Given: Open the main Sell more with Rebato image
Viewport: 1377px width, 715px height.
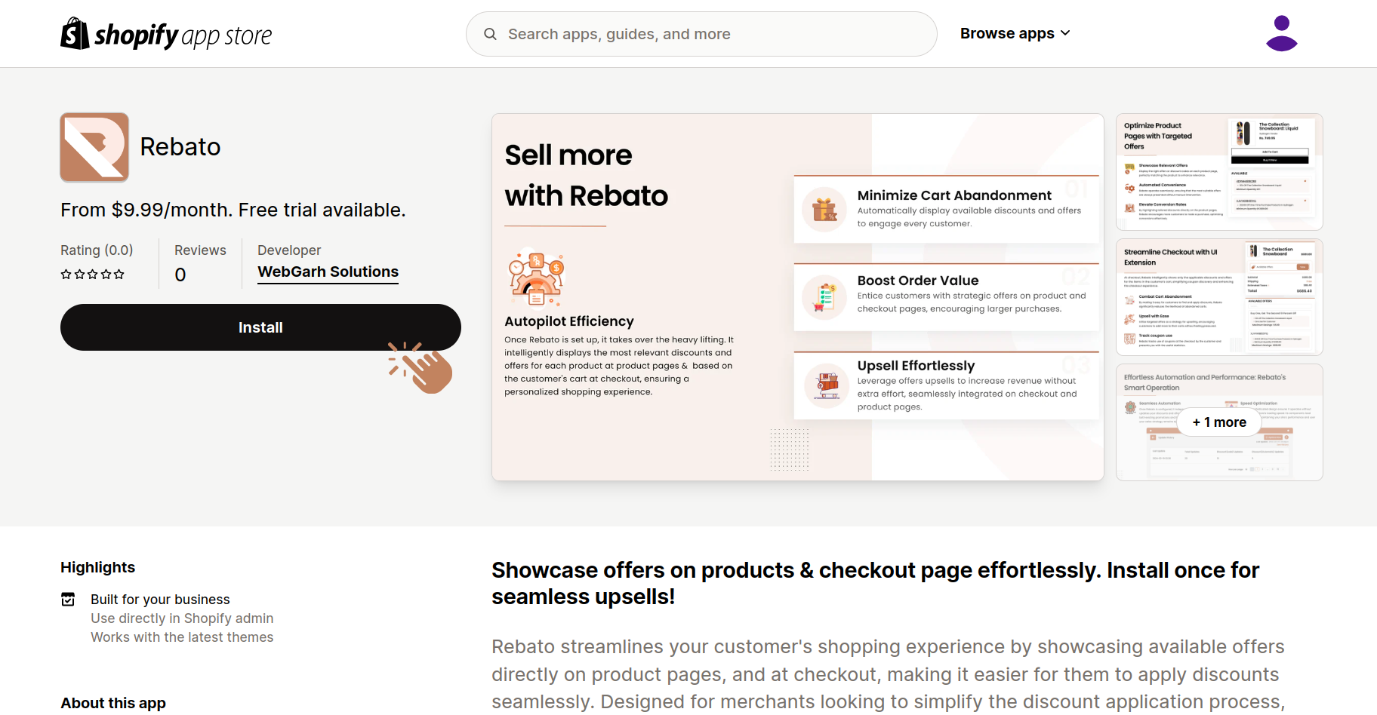Looking at the screenshot, I should click(797, 297).
